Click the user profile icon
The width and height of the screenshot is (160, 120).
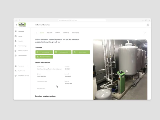148,25
